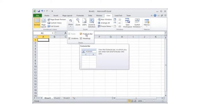Viewport: 200px width, 112px height.
Task: Click View Side by Side icon
Action: tap(120, 19)
